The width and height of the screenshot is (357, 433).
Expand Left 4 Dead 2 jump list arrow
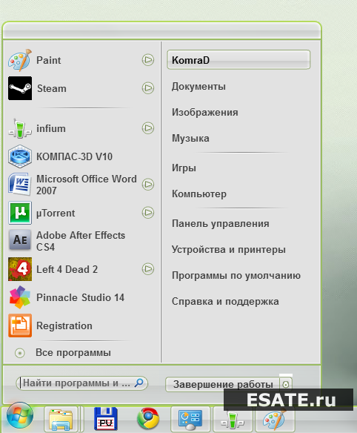click(x=148, y=268)
